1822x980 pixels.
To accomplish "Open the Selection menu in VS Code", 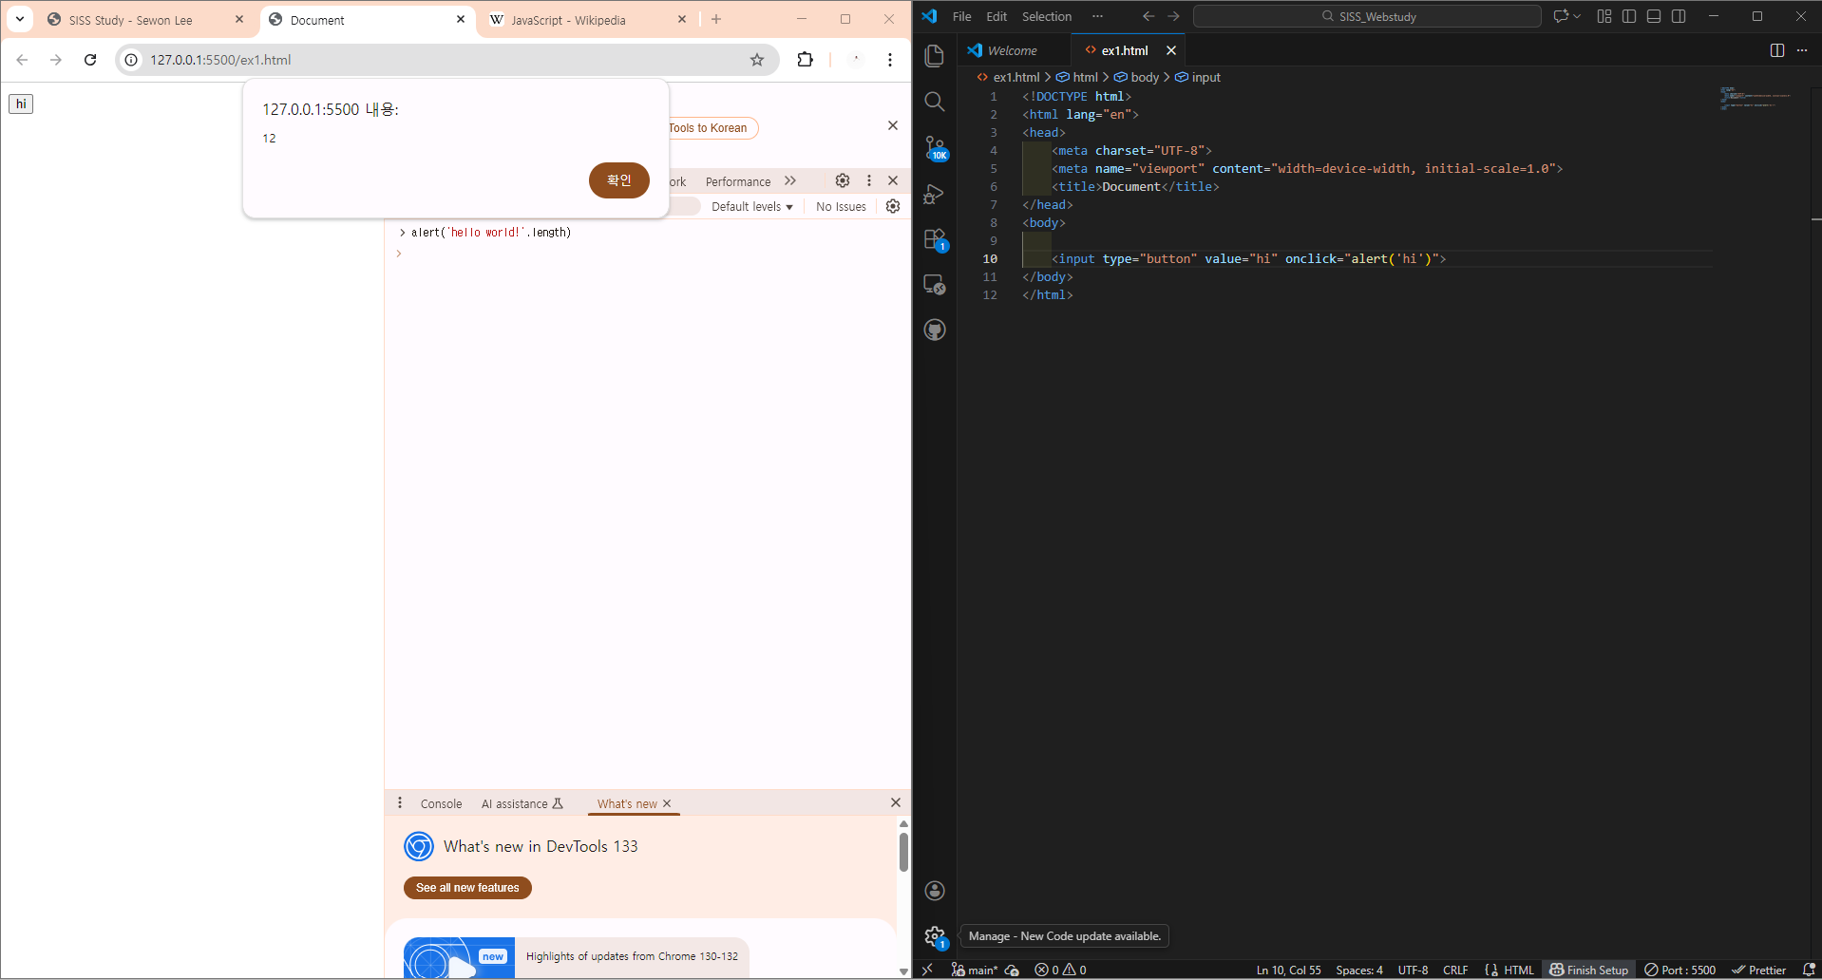I will [x=1046, y=16].
